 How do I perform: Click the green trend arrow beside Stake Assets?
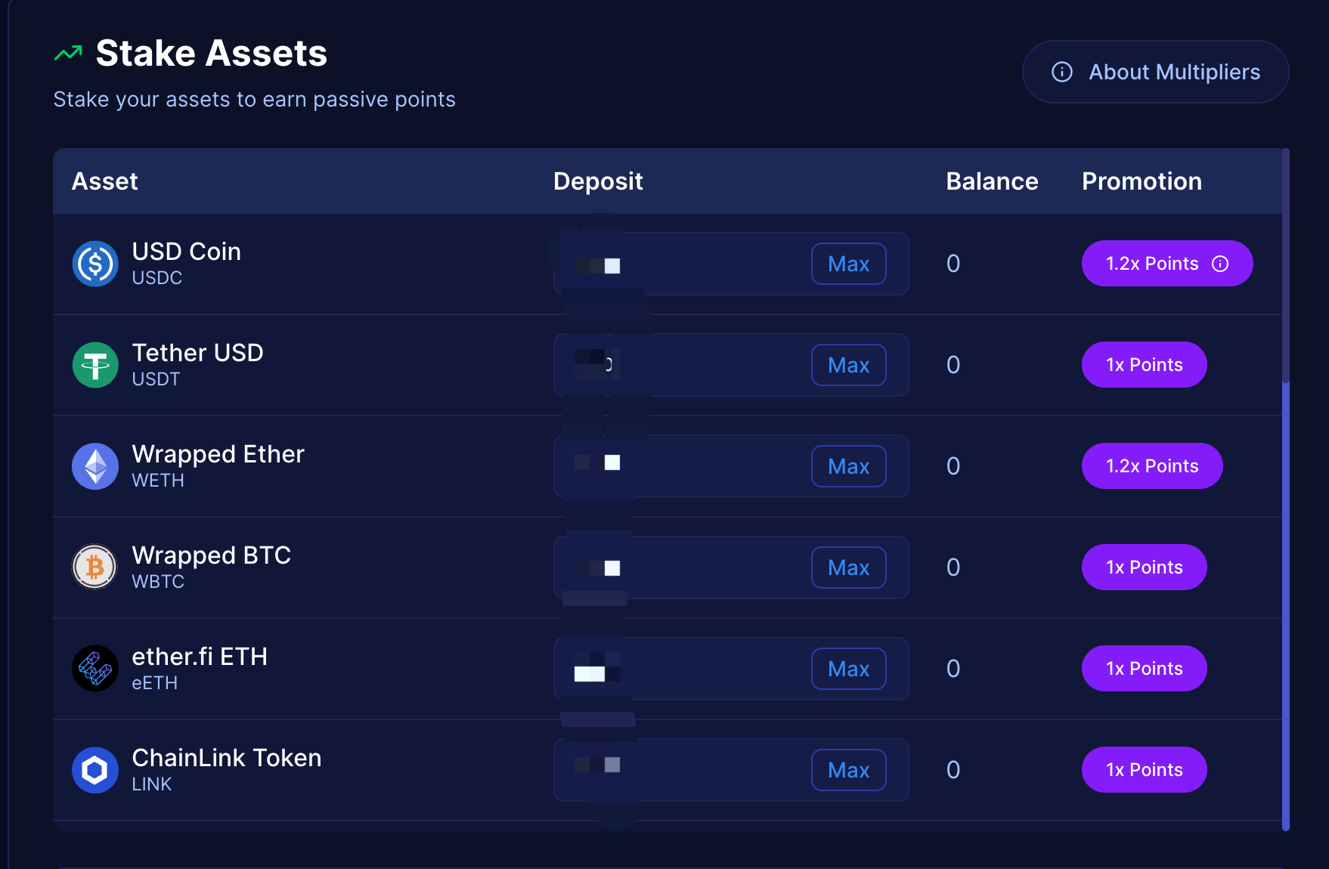(x=68, y=54)
